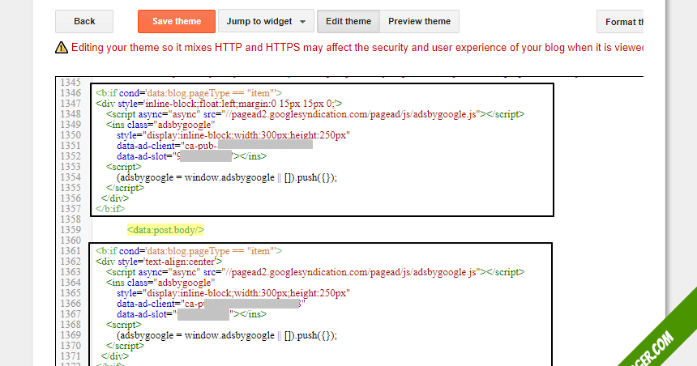Click closing b:if tag on line 1357
Image resolution: width=697 pixels, height=366 pixels.
click(110, 208)
